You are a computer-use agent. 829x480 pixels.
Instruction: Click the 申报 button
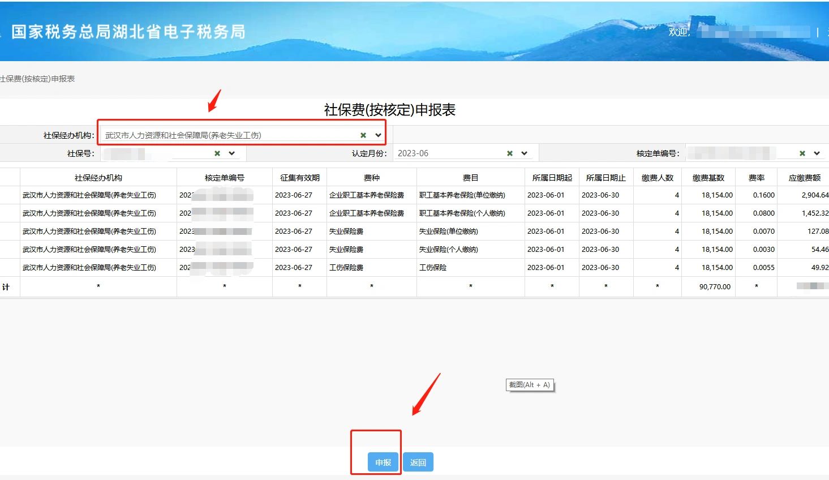[383, 462]
